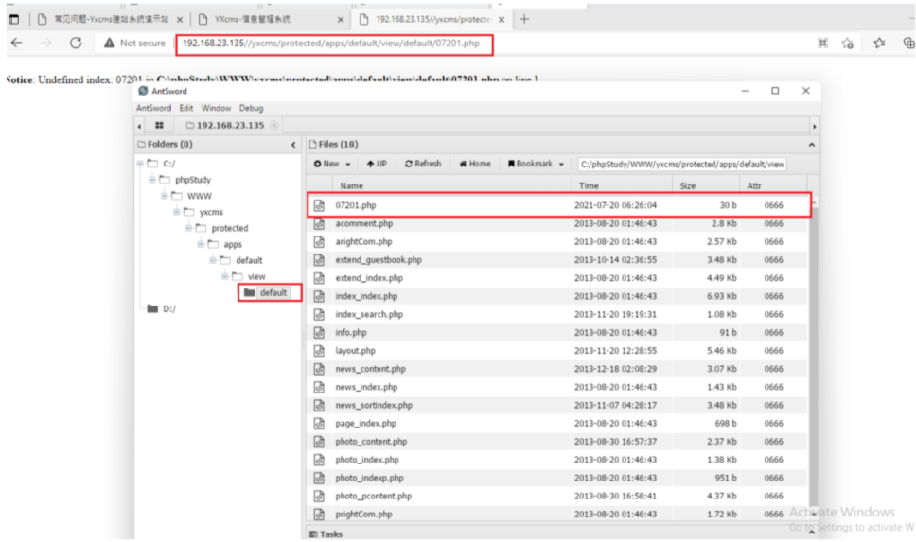Click the news_content.php file icon
The height and width of the screenshot is (542, 916).
coord(319,369)
